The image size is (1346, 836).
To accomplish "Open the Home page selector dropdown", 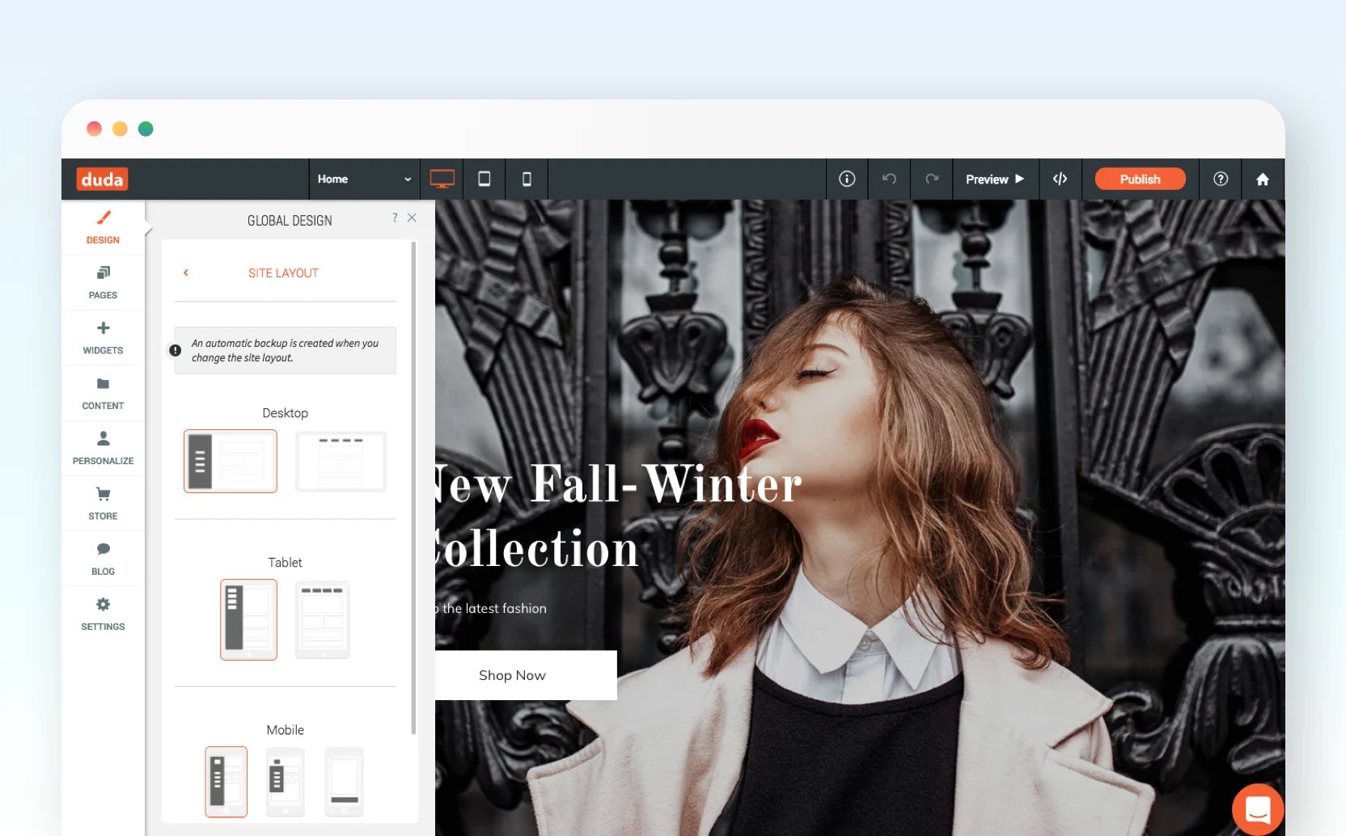I will point(364,179).
